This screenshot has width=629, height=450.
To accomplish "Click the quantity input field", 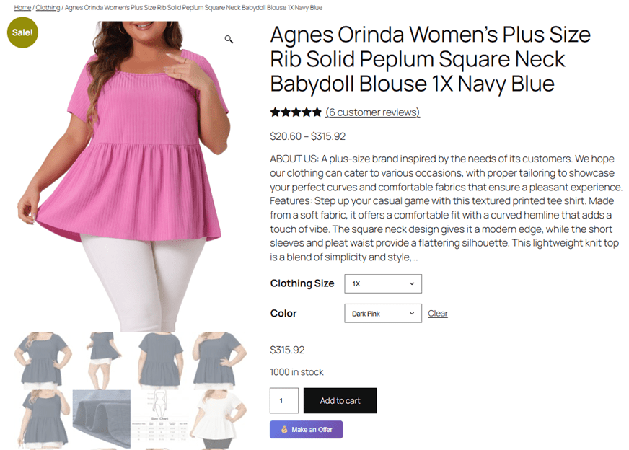I will point(284,400).
